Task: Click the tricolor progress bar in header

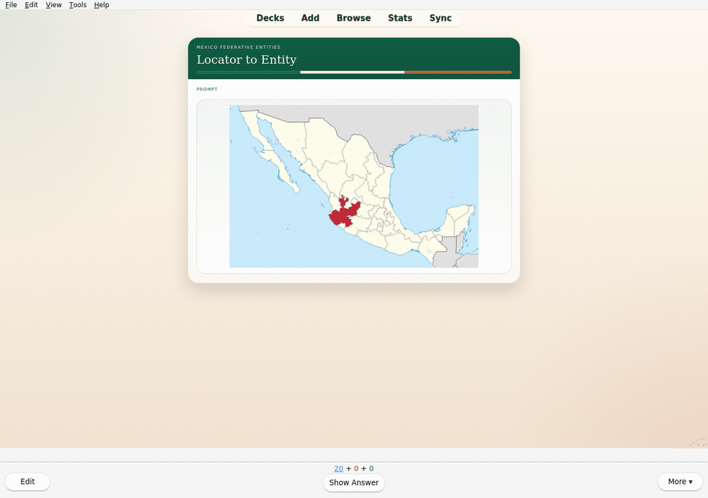Action: tap(354, 72)
